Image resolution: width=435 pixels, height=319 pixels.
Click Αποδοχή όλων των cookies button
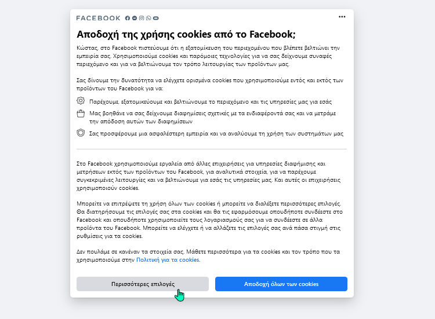click(x=281, y=284)
